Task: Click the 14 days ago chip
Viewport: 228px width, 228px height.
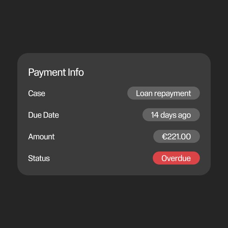Action: click(171, 115)
